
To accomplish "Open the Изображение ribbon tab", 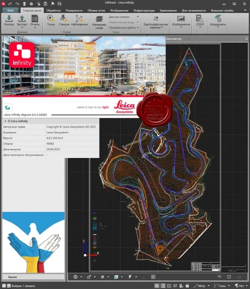I will 119,11.
